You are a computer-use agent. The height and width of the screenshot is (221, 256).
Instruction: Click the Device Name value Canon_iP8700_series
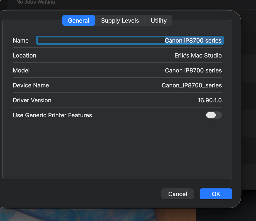tap(192, 85)
